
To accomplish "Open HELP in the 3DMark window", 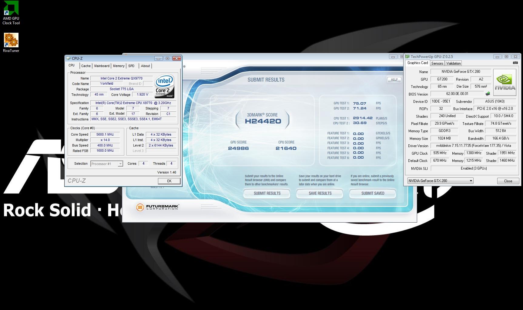I will click(x=394, y=79).
